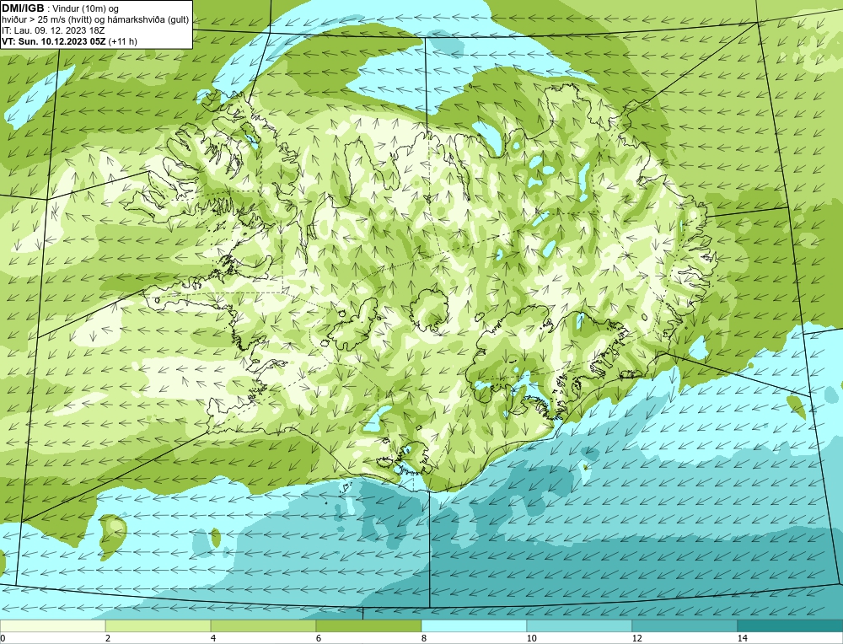This screenshot has height=644, width=843.
Task: Click the '(+11 h)' forecast offset text
Action: coord(122,41)
